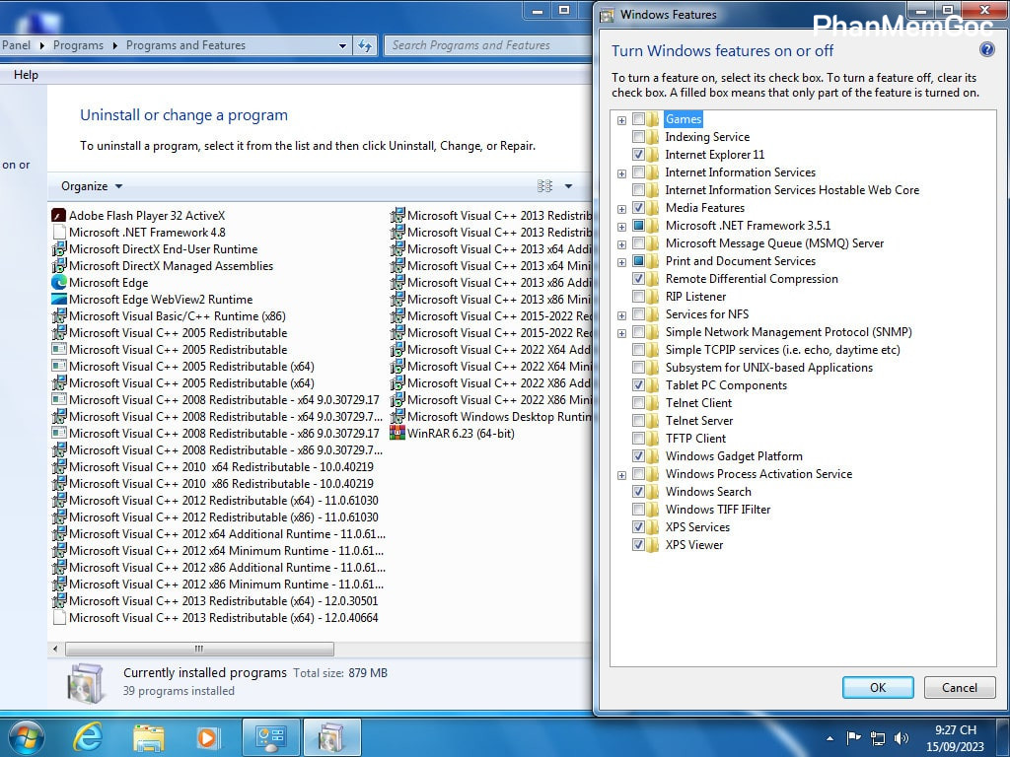Click the Search Programs and Features field
Viewport: 1010px width, 757px height.
point(483,45)
